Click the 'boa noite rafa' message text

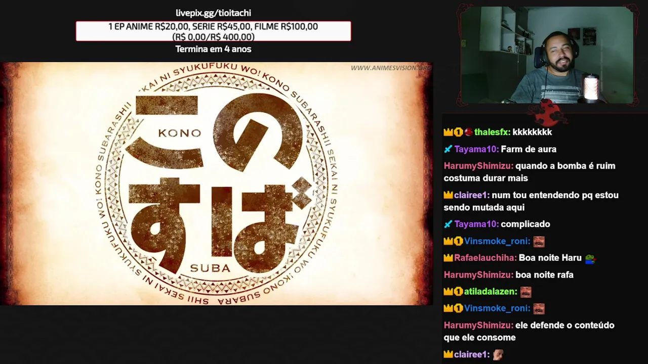tap(544, 275)
